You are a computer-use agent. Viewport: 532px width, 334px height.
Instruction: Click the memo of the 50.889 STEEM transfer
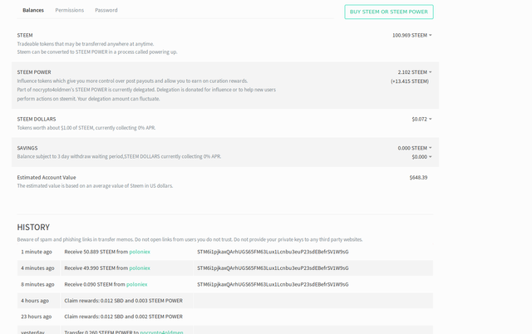point(273,252)
